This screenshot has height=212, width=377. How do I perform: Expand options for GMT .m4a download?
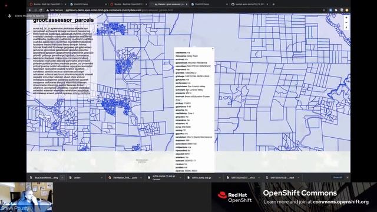coord(259,178)
